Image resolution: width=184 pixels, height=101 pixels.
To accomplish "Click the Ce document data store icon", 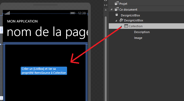I will point(116,9).
